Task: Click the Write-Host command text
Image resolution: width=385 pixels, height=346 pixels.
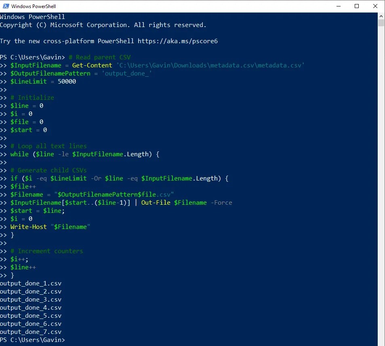Action: pos(28,226)
